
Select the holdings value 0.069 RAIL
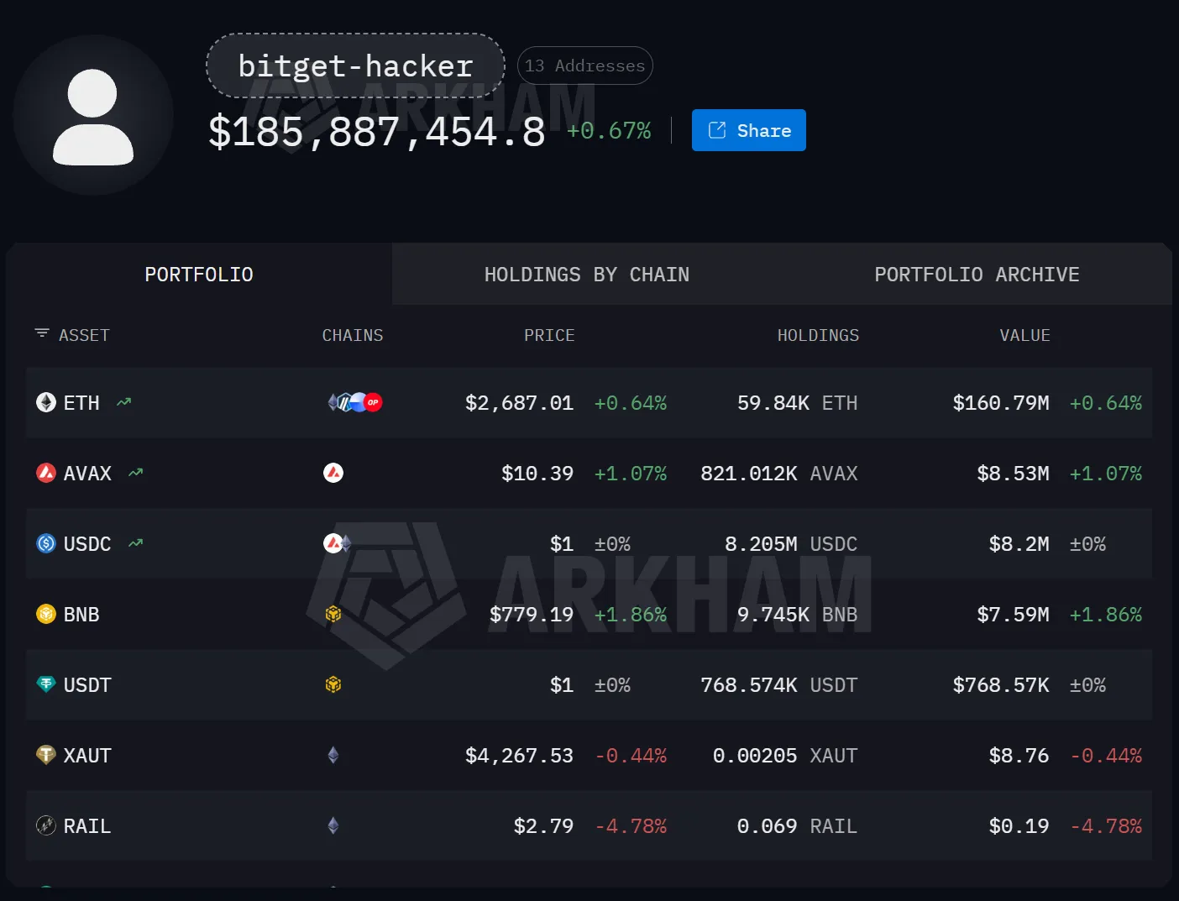tap(798, 826)
